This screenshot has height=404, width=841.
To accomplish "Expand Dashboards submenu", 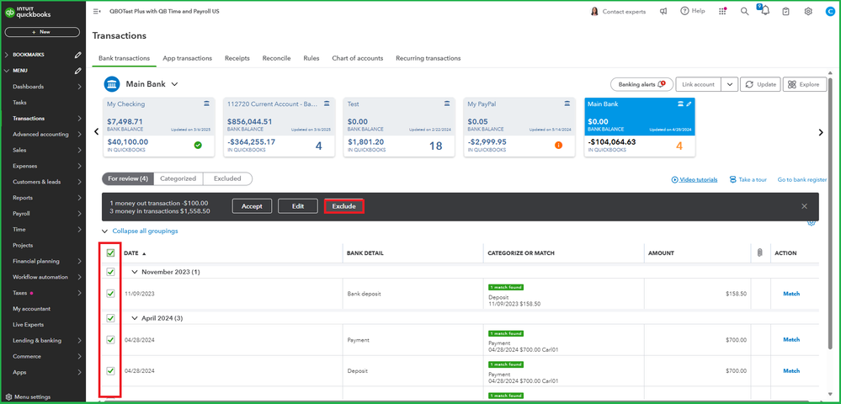I will [x=79, y=87].
